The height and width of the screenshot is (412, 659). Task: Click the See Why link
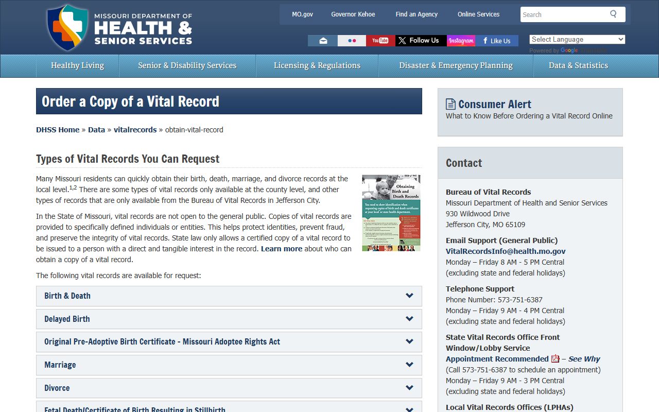[x=584, y=359]
